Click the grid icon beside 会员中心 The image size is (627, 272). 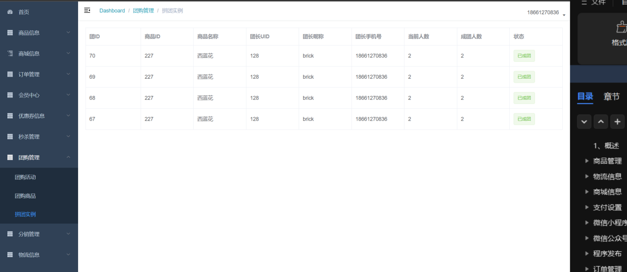point(10,95)
